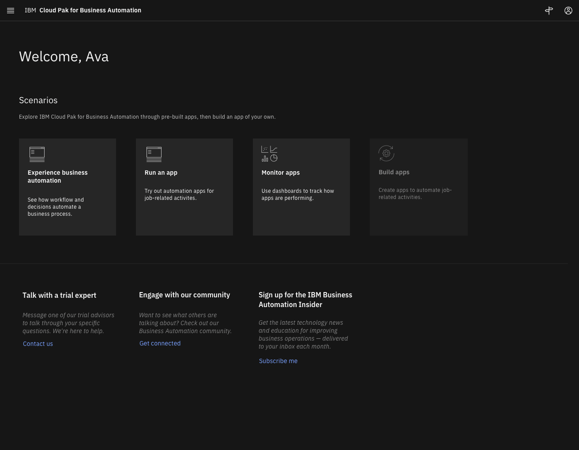Open the user profile avatar icon
579x450 pixels.
click(568, 11)
